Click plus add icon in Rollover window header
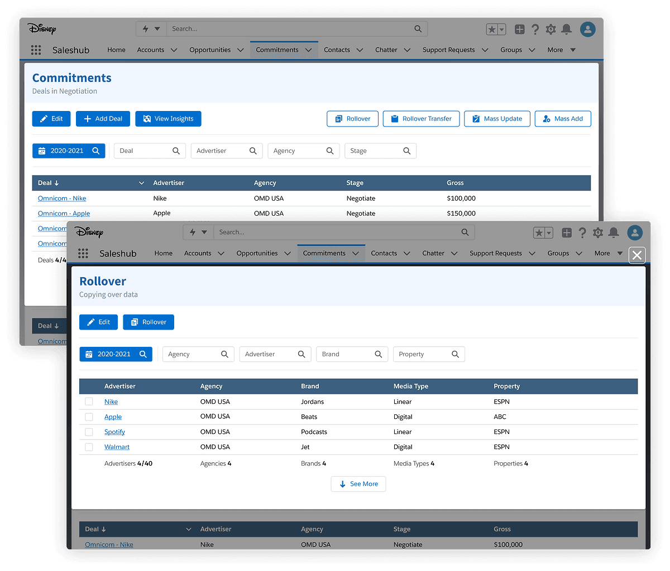The image size is (670, 571). tap(567, 233)
